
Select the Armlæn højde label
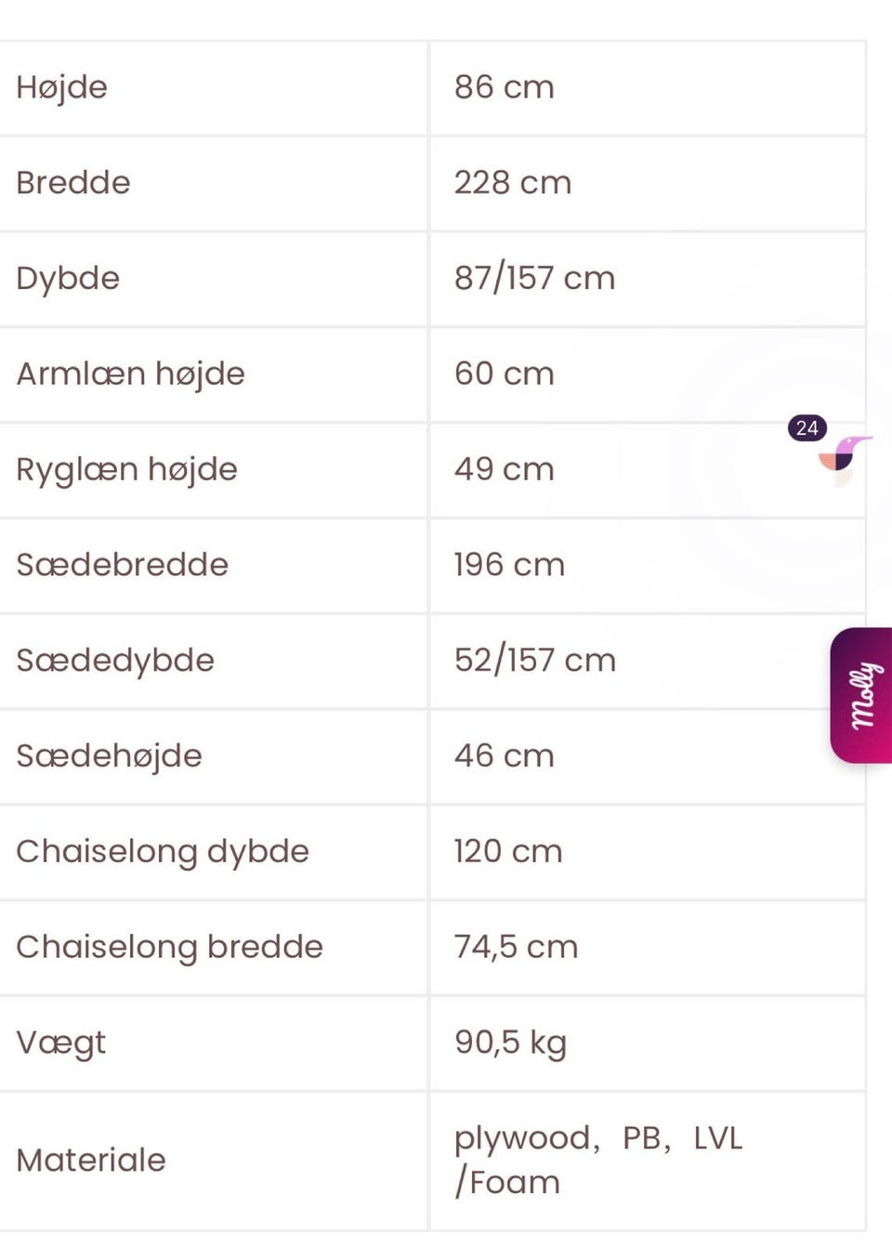[131, 374]
